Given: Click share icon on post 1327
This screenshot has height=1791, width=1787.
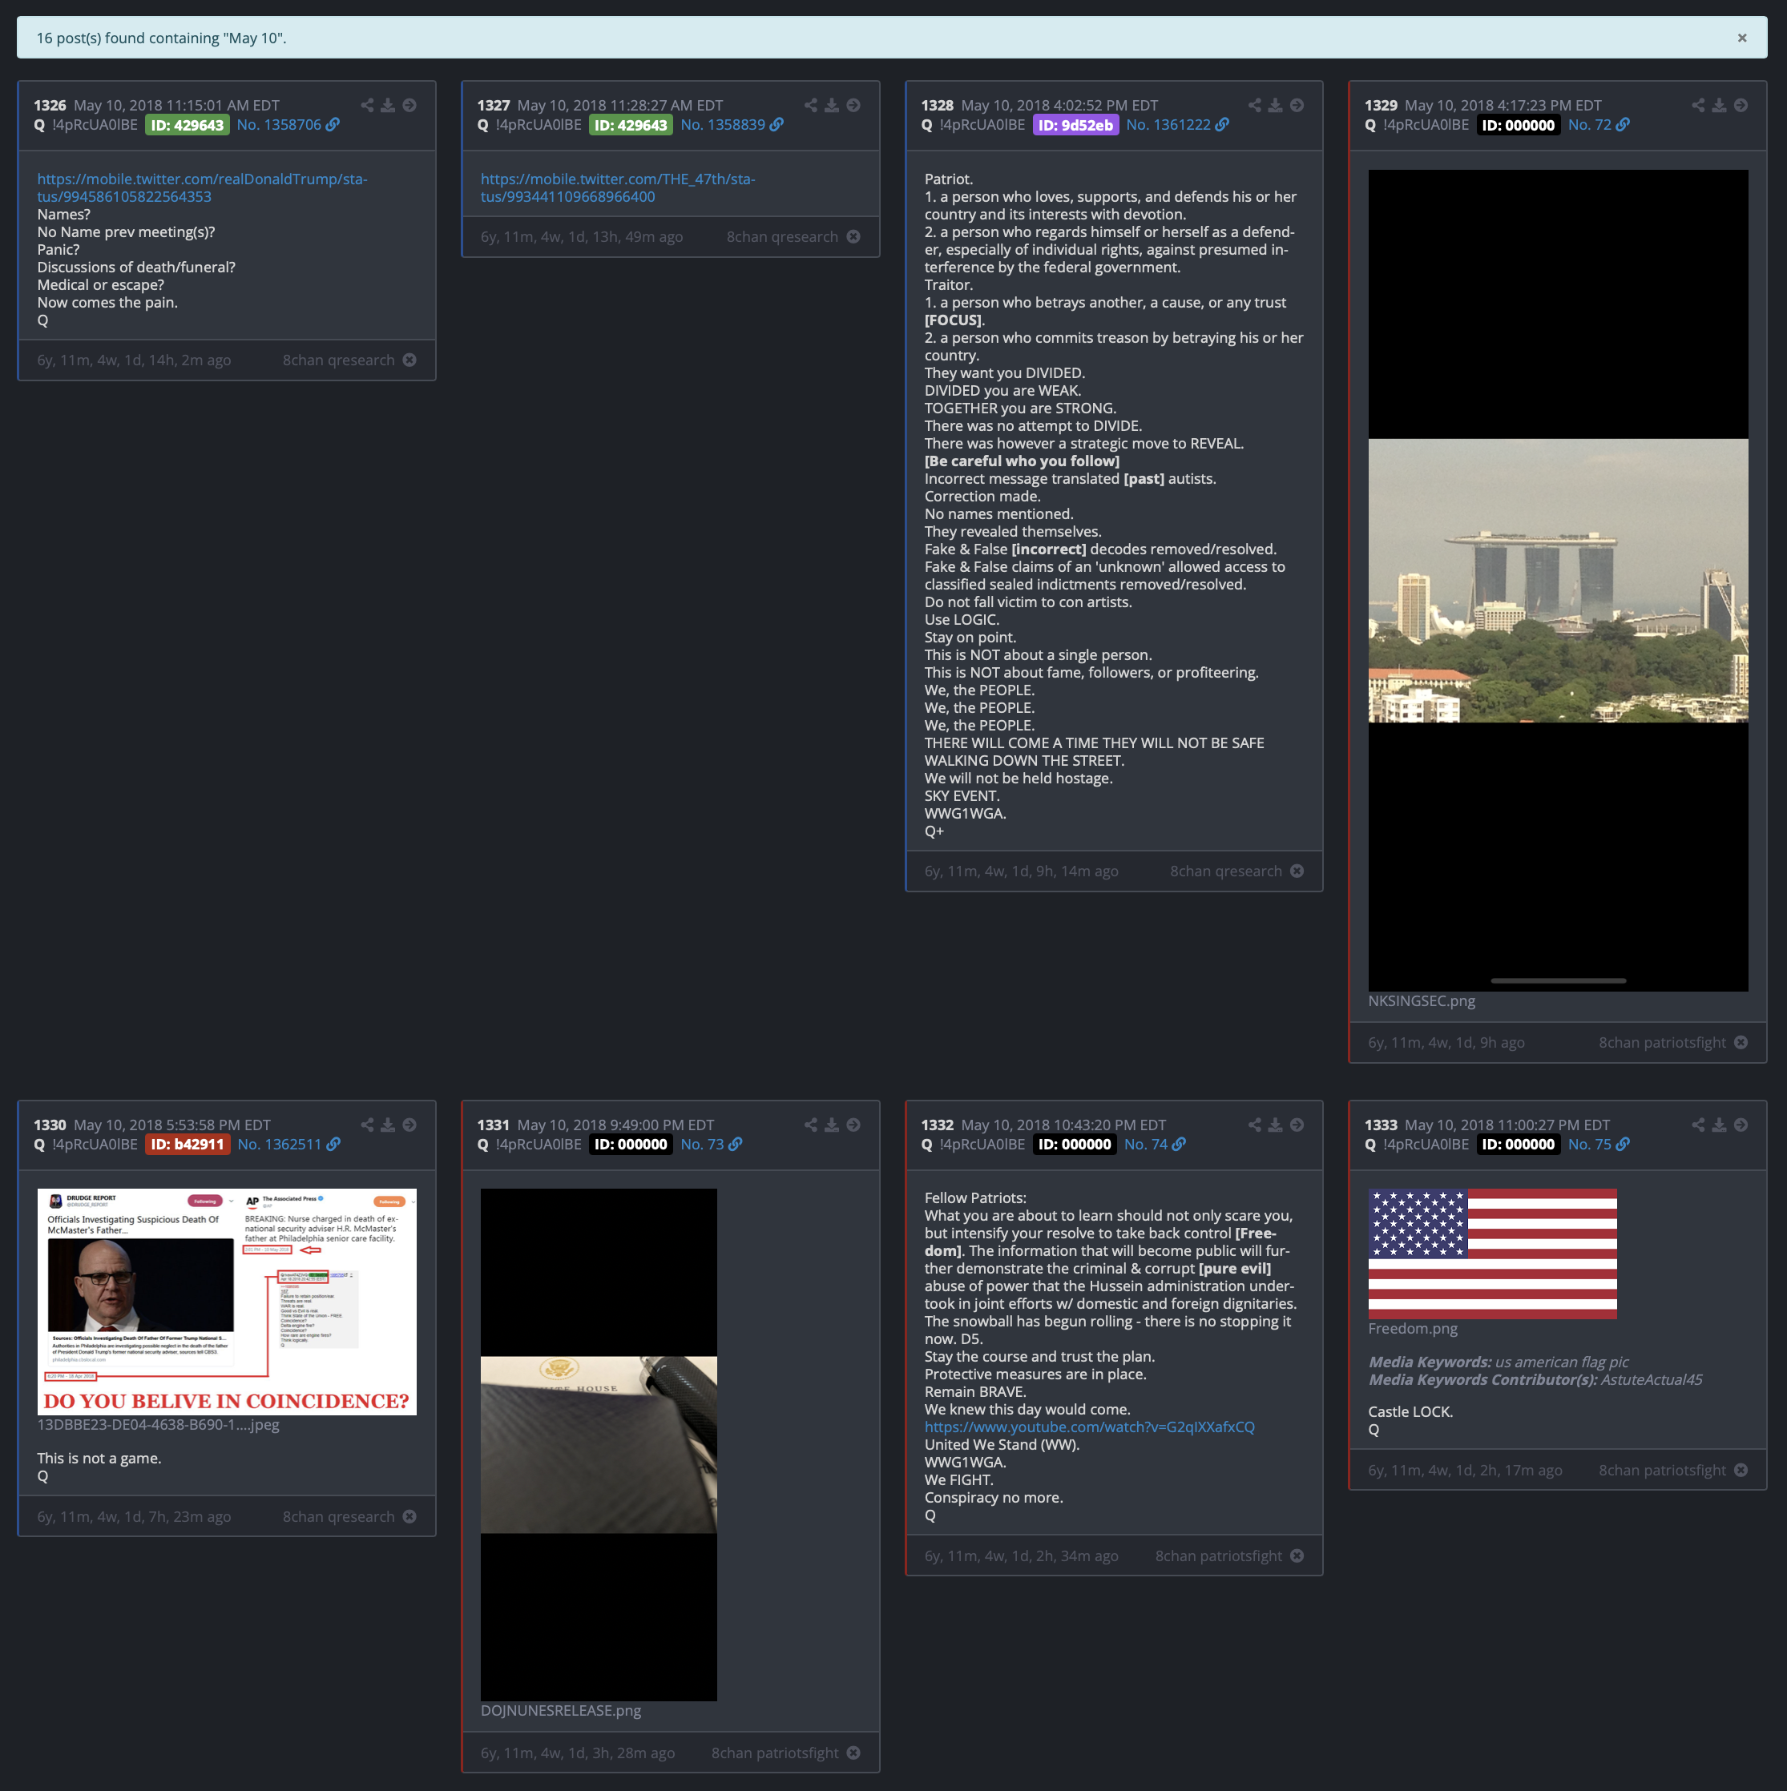Looking at the screenshot, I should (810, 106).
